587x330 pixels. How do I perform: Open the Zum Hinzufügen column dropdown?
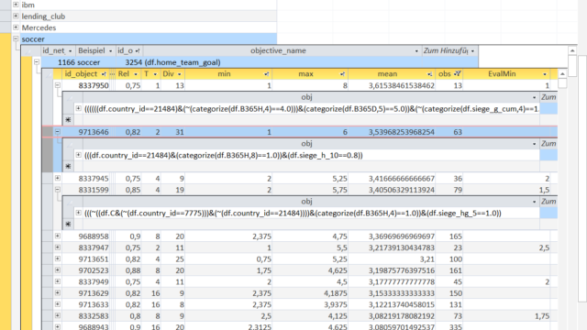coord(473,51)
